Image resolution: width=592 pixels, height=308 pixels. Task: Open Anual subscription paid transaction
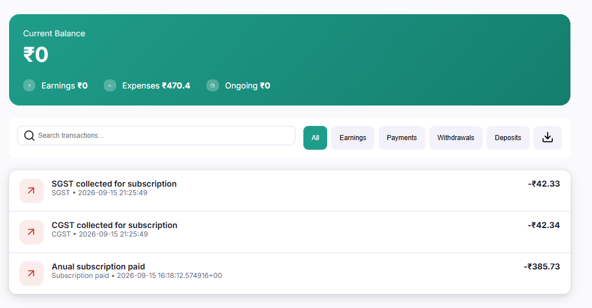[290, 273]
